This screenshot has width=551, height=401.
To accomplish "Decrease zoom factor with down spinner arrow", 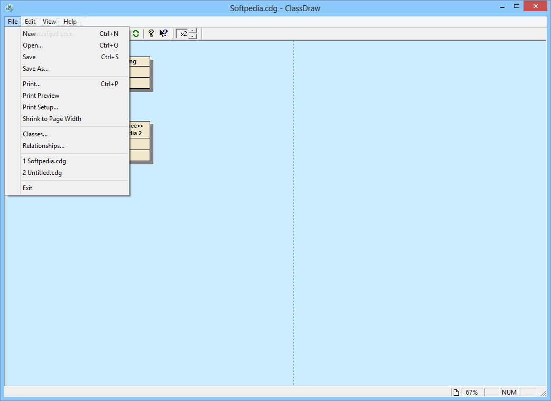I will pos(192,36).
